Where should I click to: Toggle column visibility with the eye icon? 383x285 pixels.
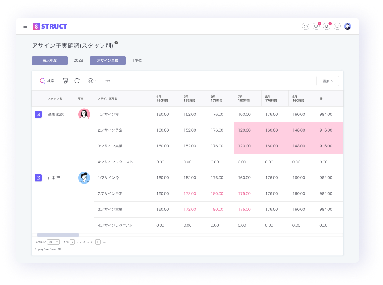tap(92, 81)
